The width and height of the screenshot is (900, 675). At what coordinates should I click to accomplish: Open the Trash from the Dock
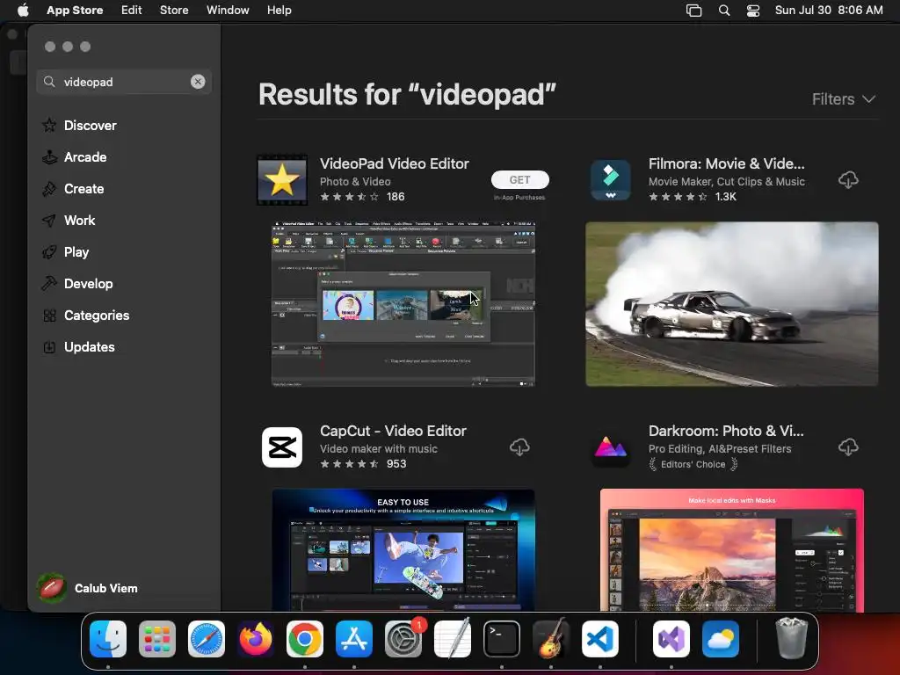click(792, 638)
